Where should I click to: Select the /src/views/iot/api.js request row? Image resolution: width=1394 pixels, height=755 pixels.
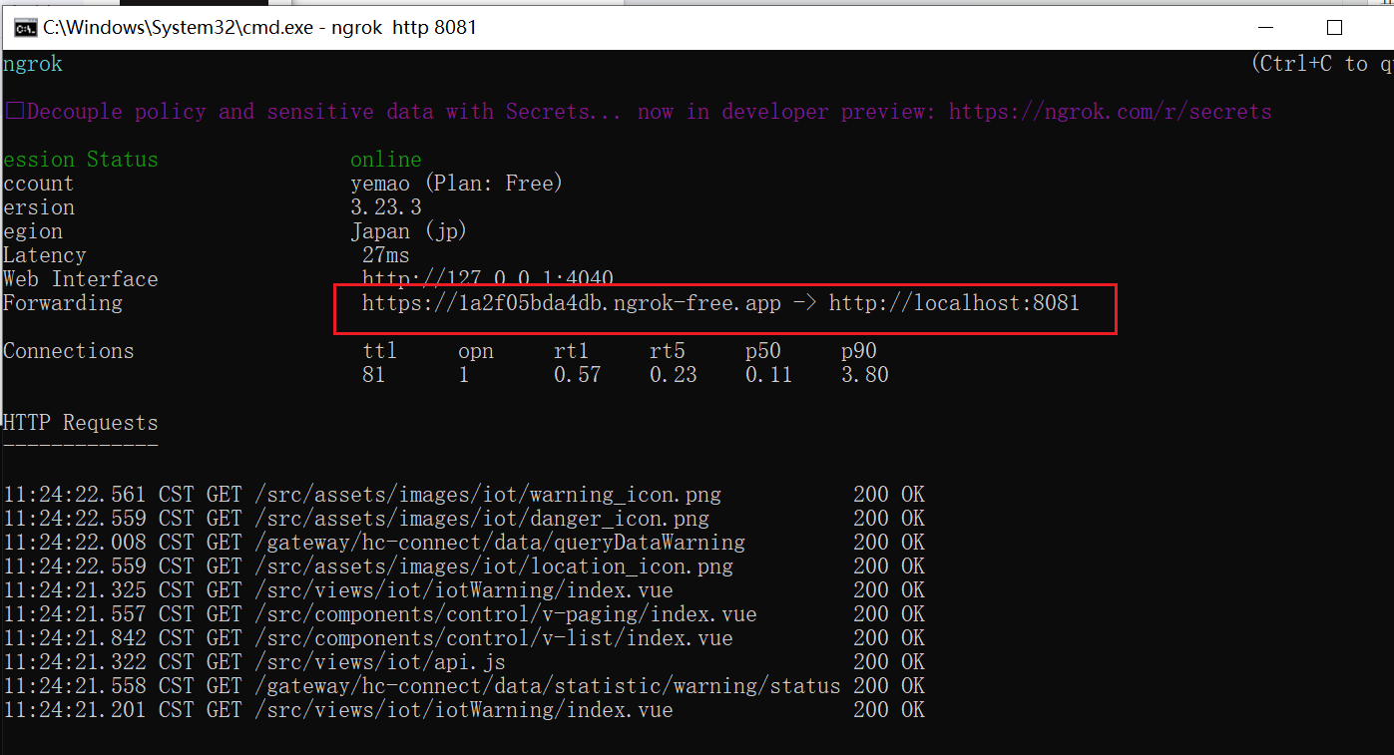tap(464, 662)
